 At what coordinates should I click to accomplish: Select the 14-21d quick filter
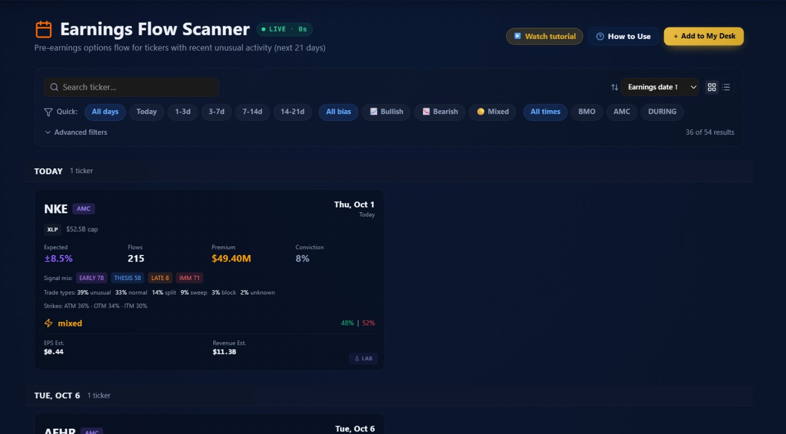(x=292, y=112)
